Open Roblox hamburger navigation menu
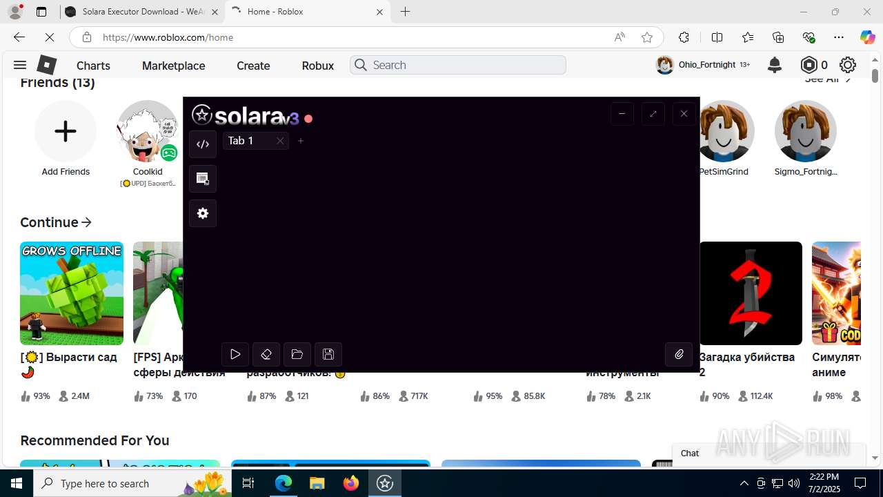The width and height of the screenshot is (883, 497). point(20,65)
